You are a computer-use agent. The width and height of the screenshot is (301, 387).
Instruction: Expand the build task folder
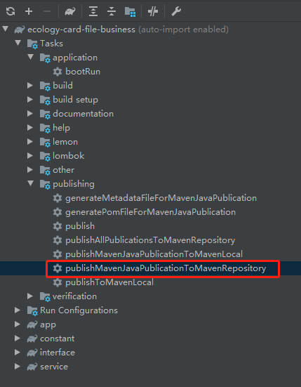pyautogui.click(x=30, y=86)
